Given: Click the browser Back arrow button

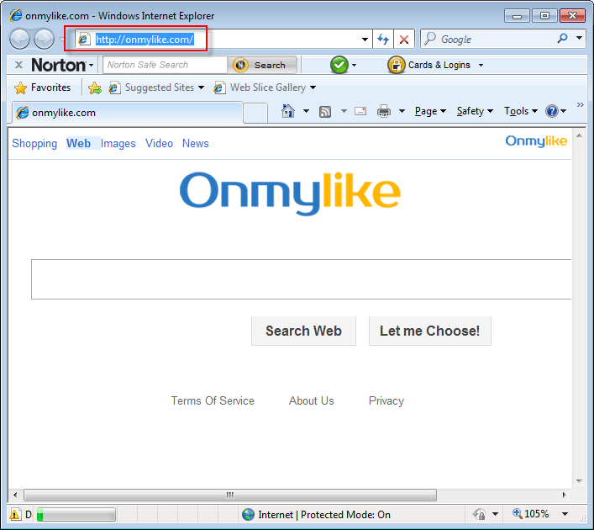Looking at the screenshot, I should click(19, 39).
